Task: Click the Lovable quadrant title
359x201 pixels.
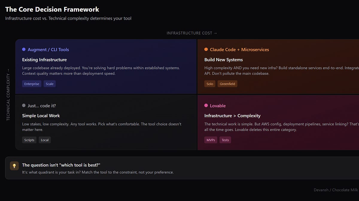Action: point(218,106)
